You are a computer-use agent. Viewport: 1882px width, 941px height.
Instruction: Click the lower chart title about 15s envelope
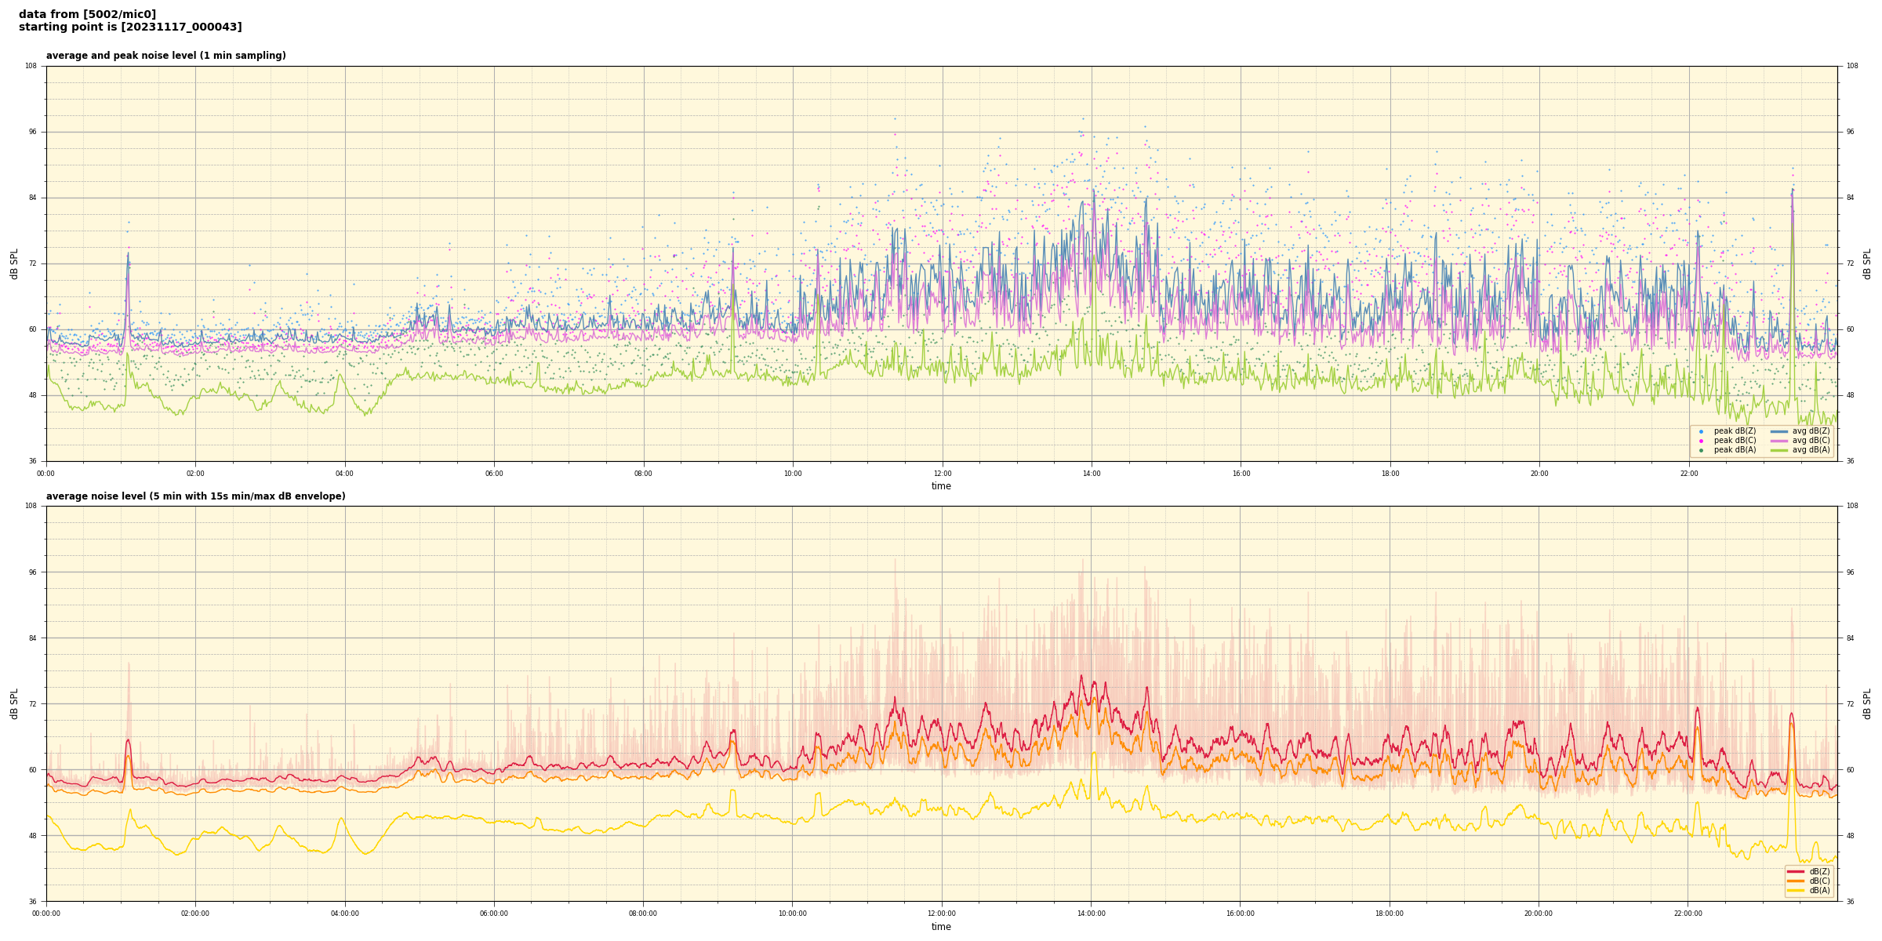[x=195, y=496]
